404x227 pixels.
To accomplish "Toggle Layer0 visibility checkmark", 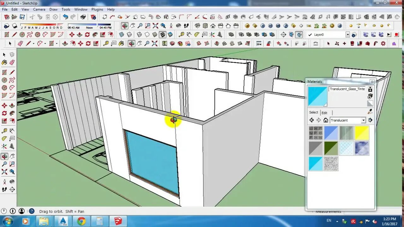I will pos(310,35).
